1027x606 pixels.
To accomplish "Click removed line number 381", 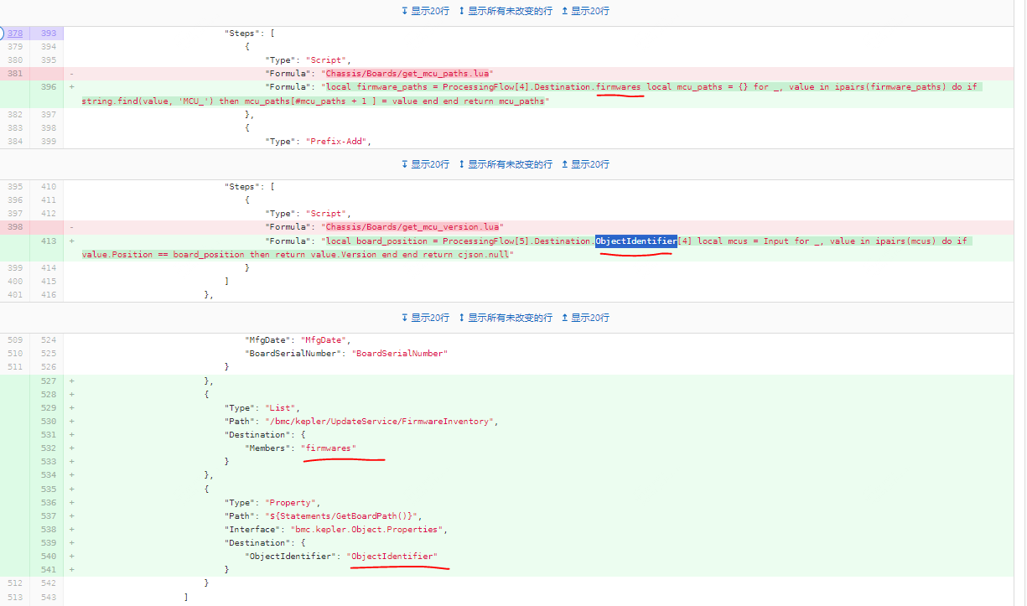I will (15, 73).
